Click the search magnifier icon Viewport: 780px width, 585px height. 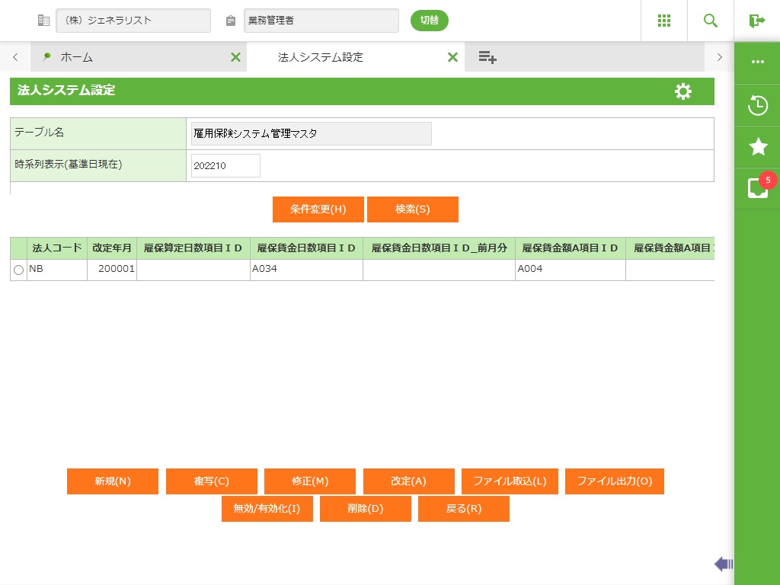click(710, 21)
